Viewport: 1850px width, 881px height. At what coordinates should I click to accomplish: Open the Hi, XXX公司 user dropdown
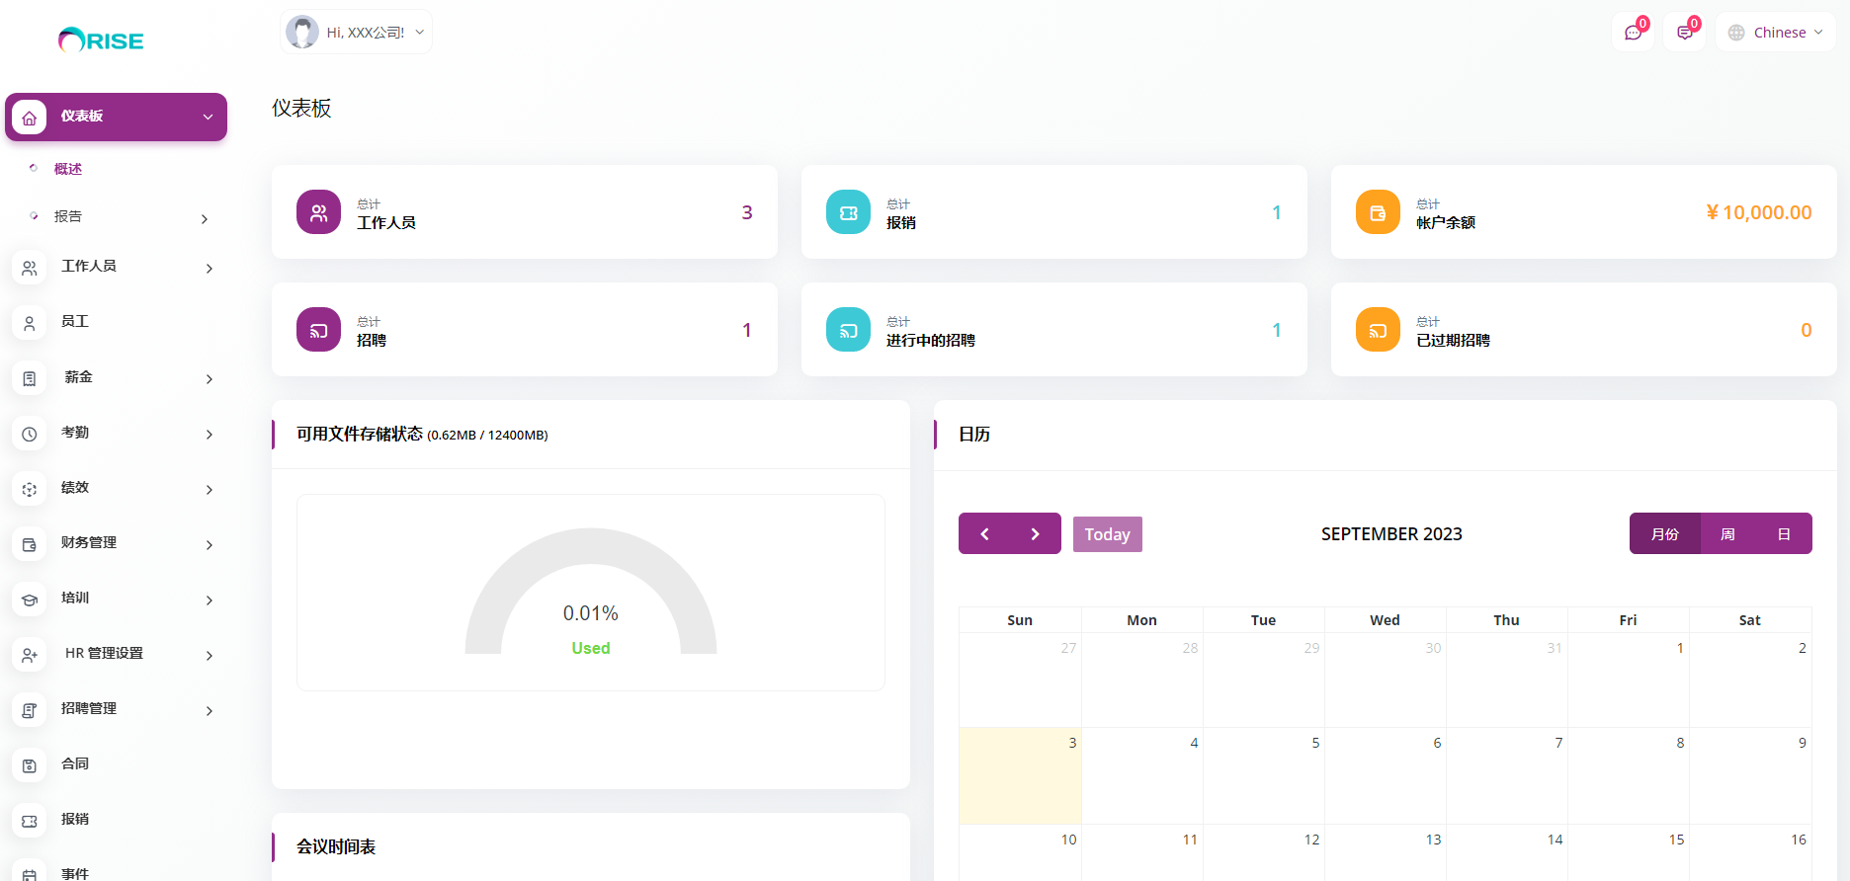(357, 33)
